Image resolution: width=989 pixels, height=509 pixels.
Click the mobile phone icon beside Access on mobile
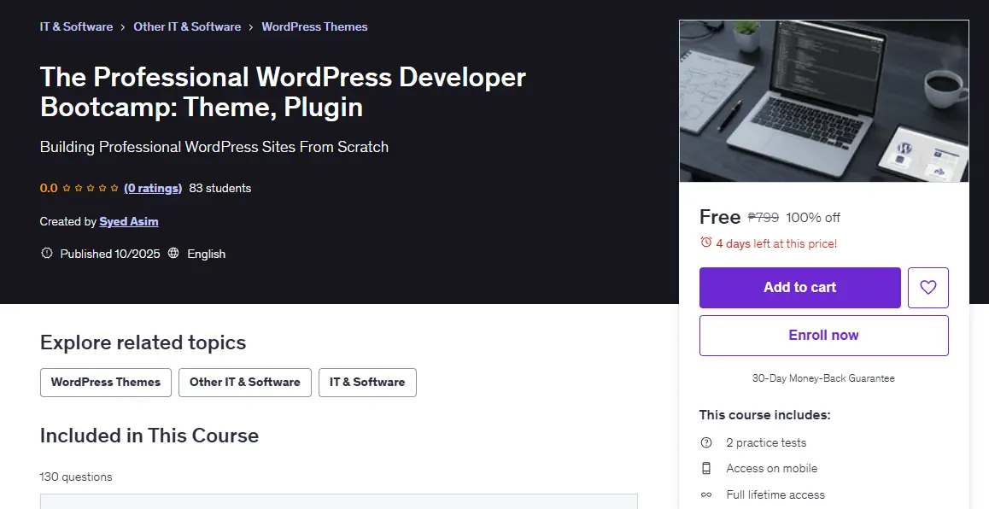pos(706,469)
